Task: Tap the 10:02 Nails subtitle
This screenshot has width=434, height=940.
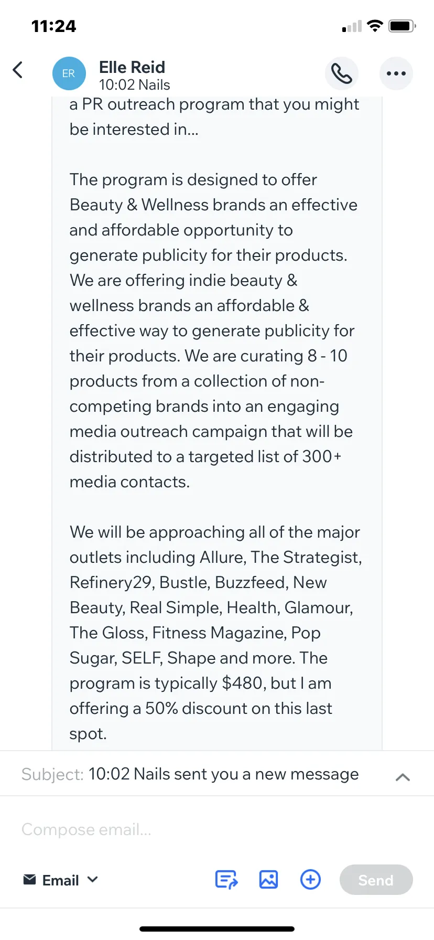Action: click(135, 85)
